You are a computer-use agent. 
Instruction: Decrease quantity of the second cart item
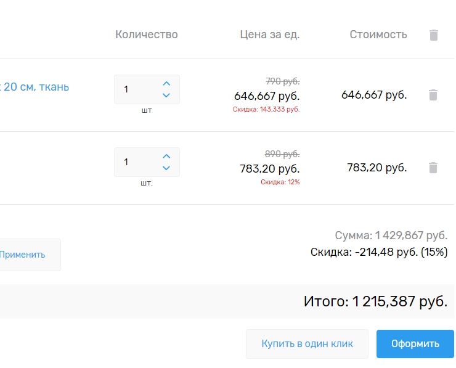166,168
